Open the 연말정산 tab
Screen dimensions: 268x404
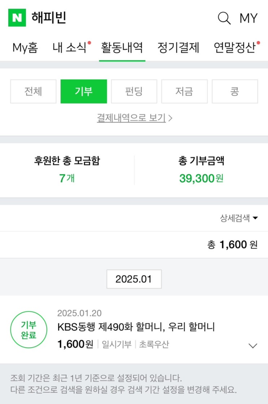(234, 48)
